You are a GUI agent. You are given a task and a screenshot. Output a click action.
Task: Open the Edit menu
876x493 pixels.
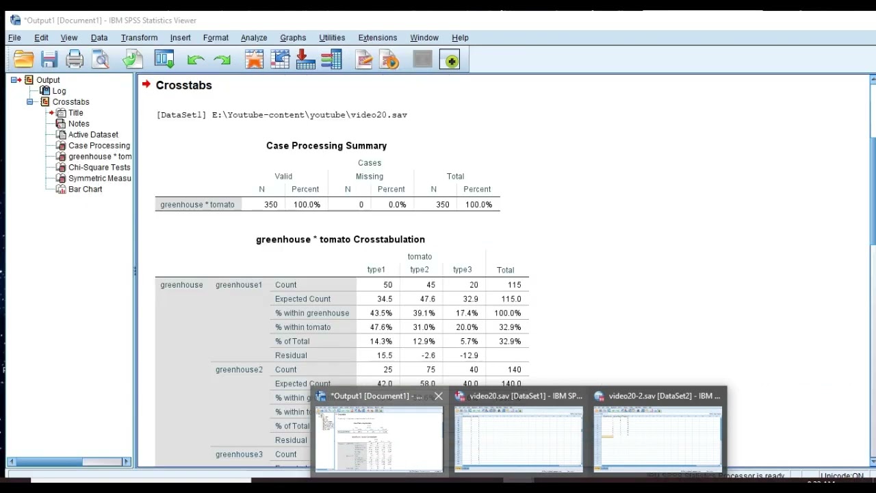(41, 38)
